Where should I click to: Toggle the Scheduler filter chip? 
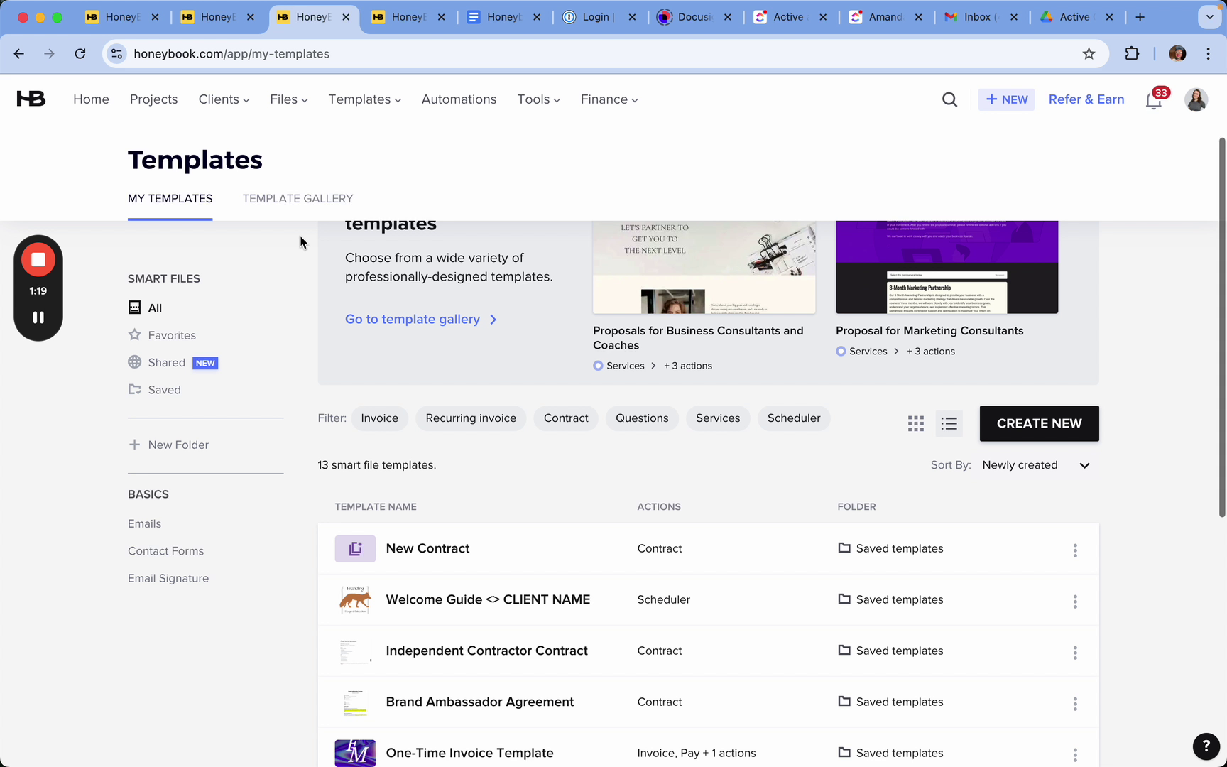pos(793,418)
